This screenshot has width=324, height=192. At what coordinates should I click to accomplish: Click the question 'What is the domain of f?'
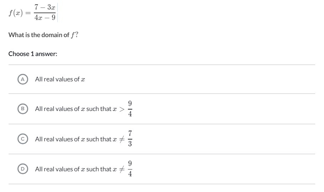[43, 35]
